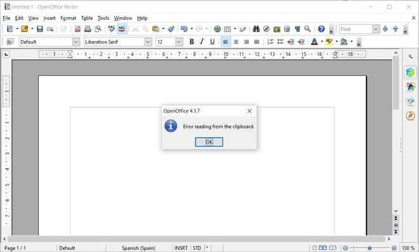Click the Spanish (Spain) language status
Image resolution: width=419 pixels, height=252 pixels.
[x=138, y=248]
